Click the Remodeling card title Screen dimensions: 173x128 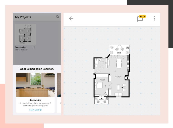click(35, 100)
